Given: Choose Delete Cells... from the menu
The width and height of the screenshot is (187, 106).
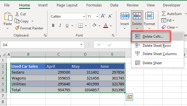Looking at the screenshot, I should (157, 37).
